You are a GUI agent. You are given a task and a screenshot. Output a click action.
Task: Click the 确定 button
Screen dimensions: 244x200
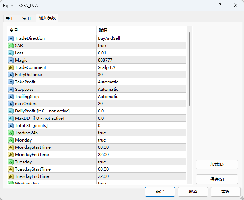(160, 192)
